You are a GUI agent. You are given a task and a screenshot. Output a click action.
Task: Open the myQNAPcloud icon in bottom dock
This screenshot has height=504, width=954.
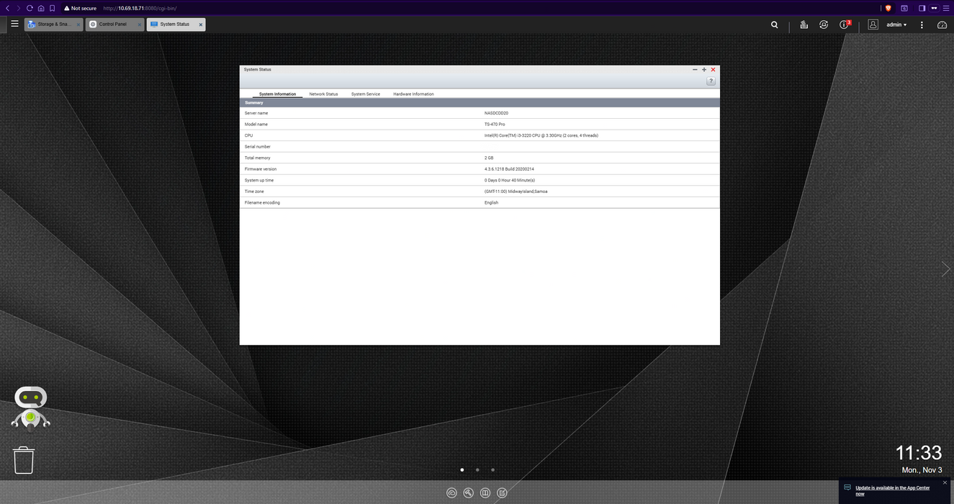coord(451,492)
